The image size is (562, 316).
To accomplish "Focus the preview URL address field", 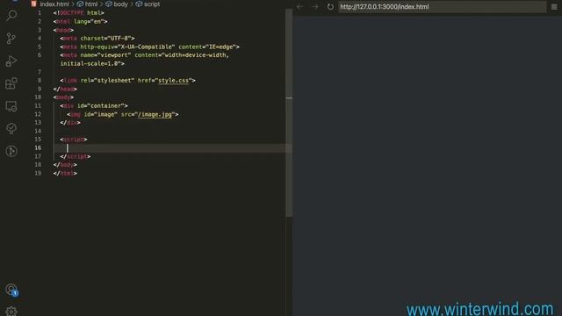I will tap(443, 7).
